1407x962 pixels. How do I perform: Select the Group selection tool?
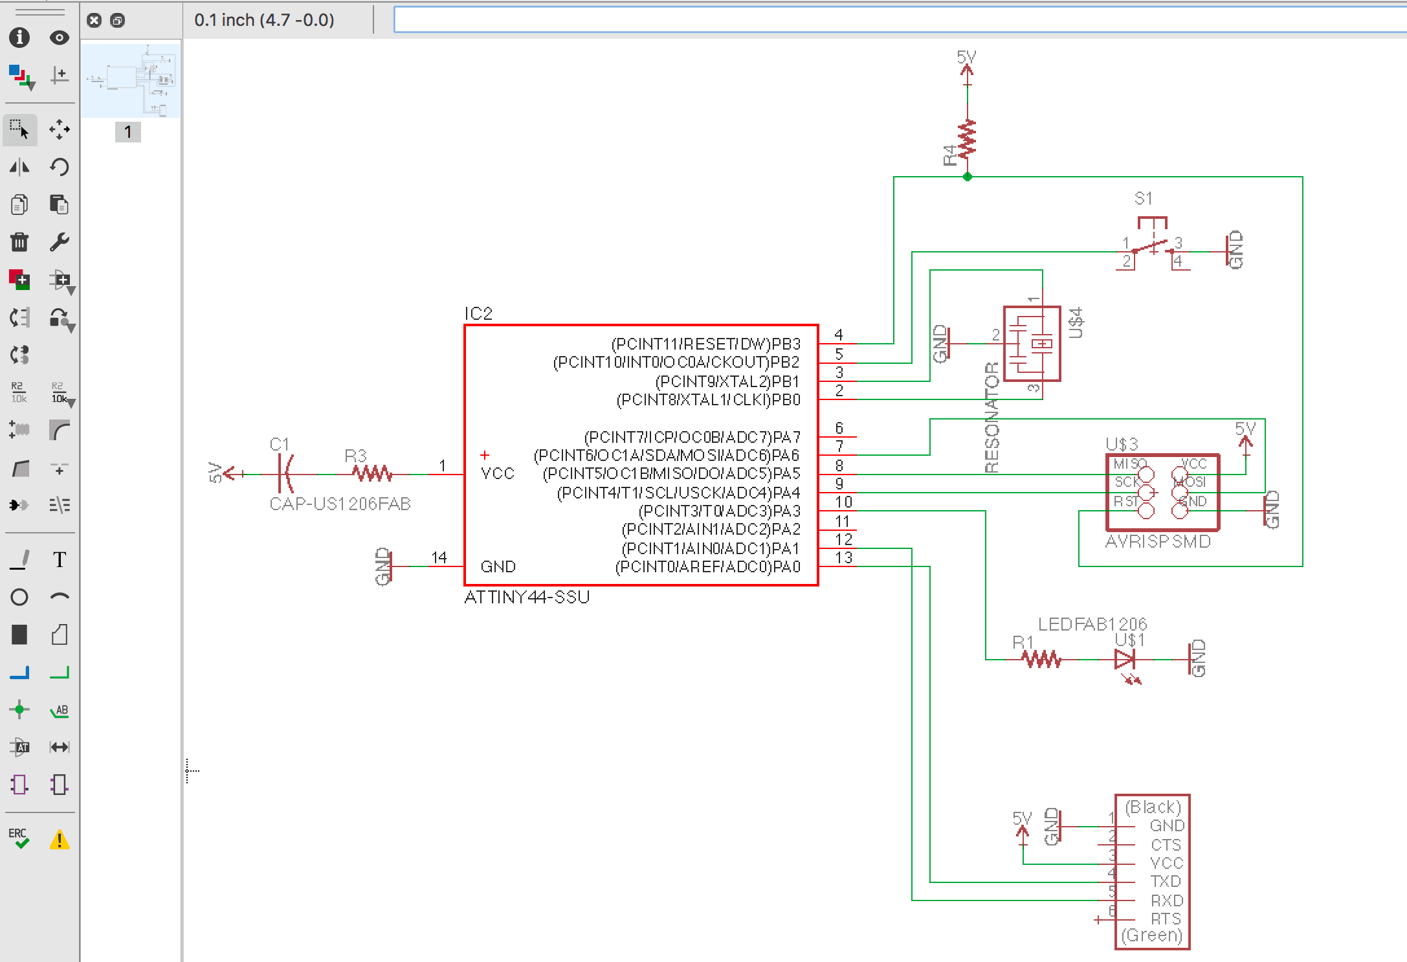(x=19, y=129)
